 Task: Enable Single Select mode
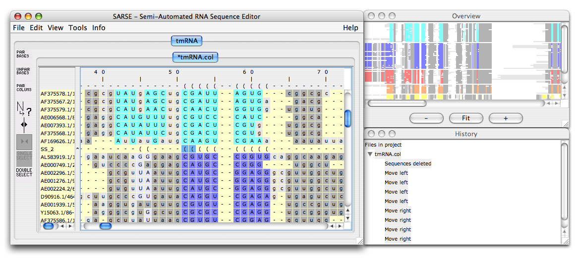[x=24, y=157]
